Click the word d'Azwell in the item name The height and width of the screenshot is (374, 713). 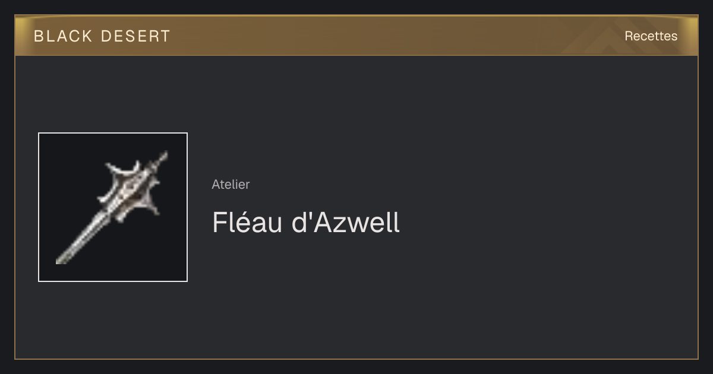[346, 223]
